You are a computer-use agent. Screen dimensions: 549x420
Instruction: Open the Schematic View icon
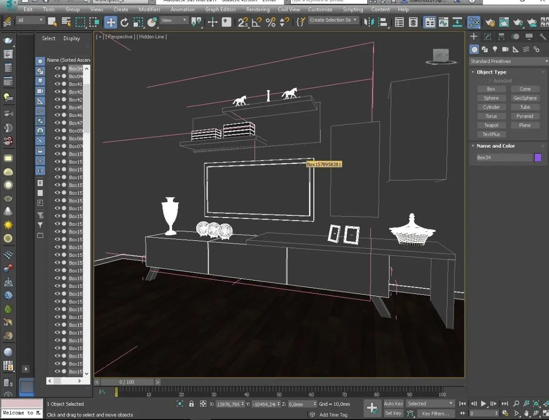pos(457,22)
